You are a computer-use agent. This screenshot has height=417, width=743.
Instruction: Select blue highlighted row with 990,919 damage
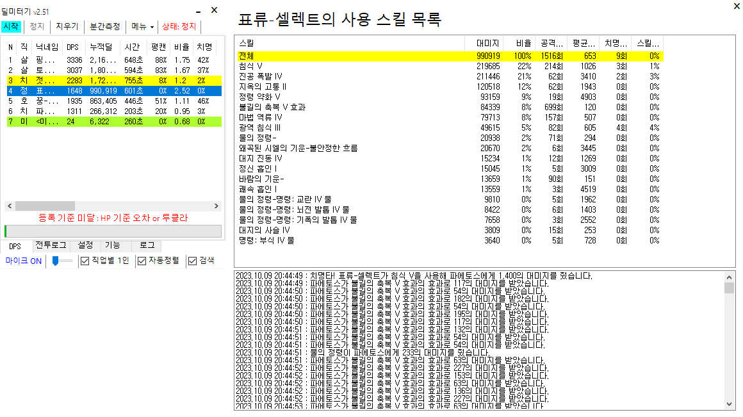point(114,91)
